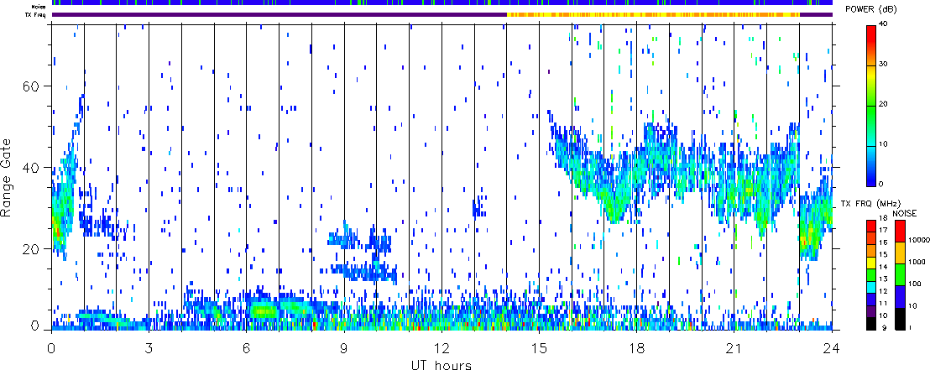This screenshot has height=370, width=930.
Task: Pick the yellow 14 MHz frequency swatch
Action: (x=870, y=264)
